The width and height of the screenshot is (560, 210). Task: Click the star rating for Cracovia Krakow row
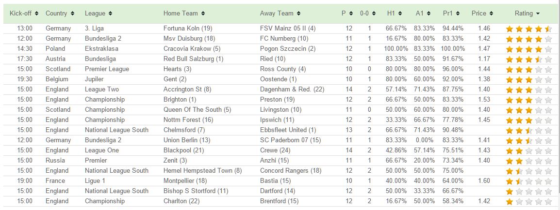tap(528, 49)
